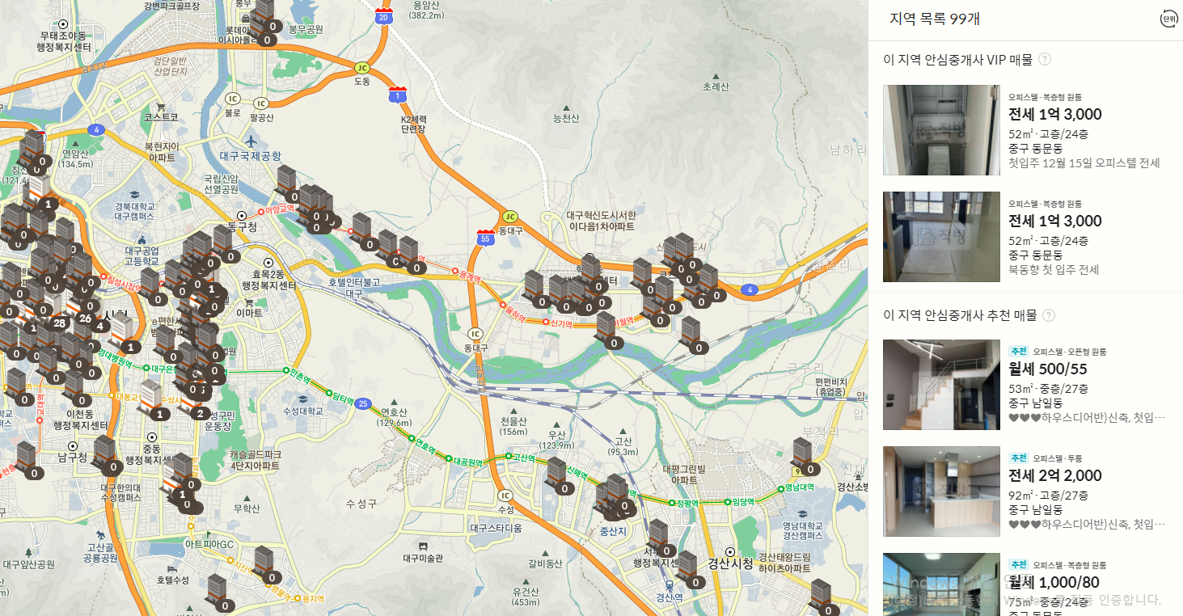Select the building marker left of 경산시청
Viewport: 1183px width, 616px height.
coord(690,570)
